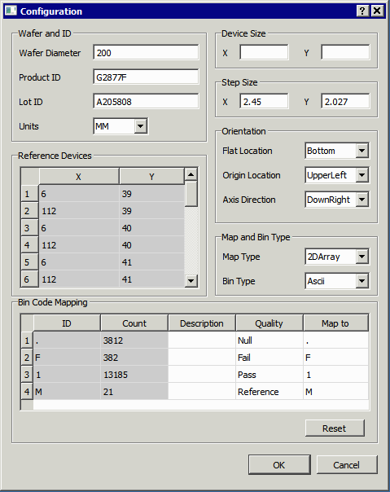This screenshot has height=492, width=390.
Task: Click ID cell M in Bin Code Mapping
Action: (x=67, y=392)
